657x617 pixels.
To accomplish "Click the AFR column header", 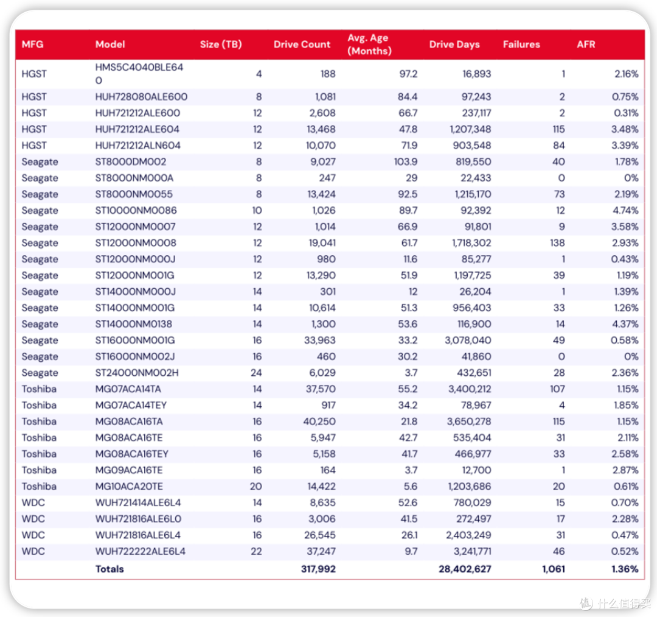I will coord(586,44).
